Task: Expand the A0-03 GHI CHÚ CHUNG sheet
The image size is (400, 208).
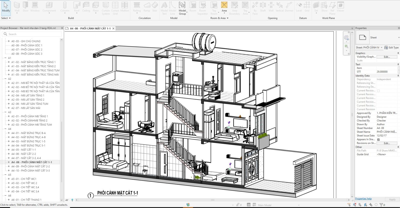Action: pyautogui.click(x=9, y=41)
